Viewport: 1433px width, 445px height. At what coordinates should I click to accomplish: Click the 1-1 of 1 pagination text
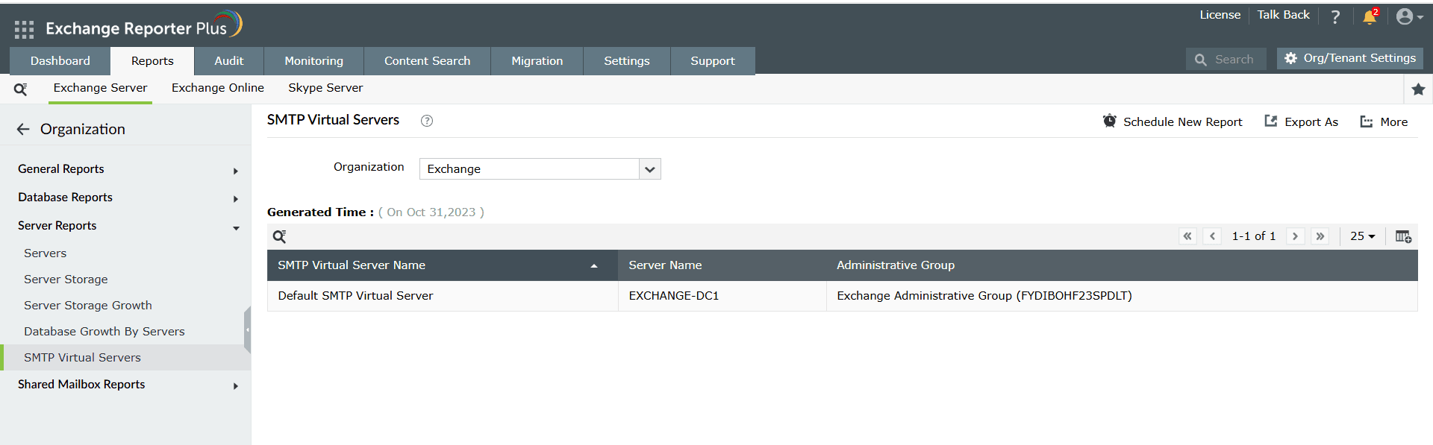(x=1254, y=236)
